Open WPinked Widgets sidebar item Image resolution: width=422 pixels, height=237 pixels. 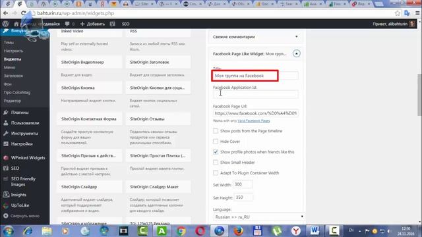click(x=28, y=158)
